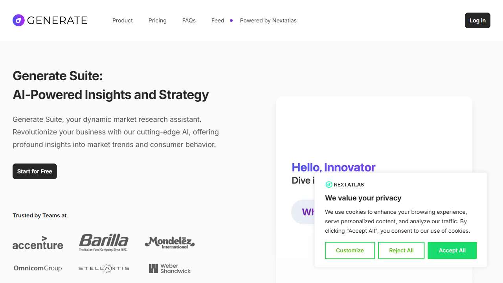Click the Omnicom Group logo
The height and width of the screenshot is (283, 503).
point(38,268)
